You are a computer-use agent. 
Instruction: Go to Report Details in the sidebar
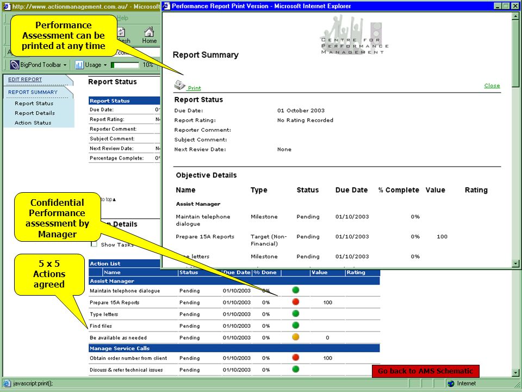click(35, 113)
